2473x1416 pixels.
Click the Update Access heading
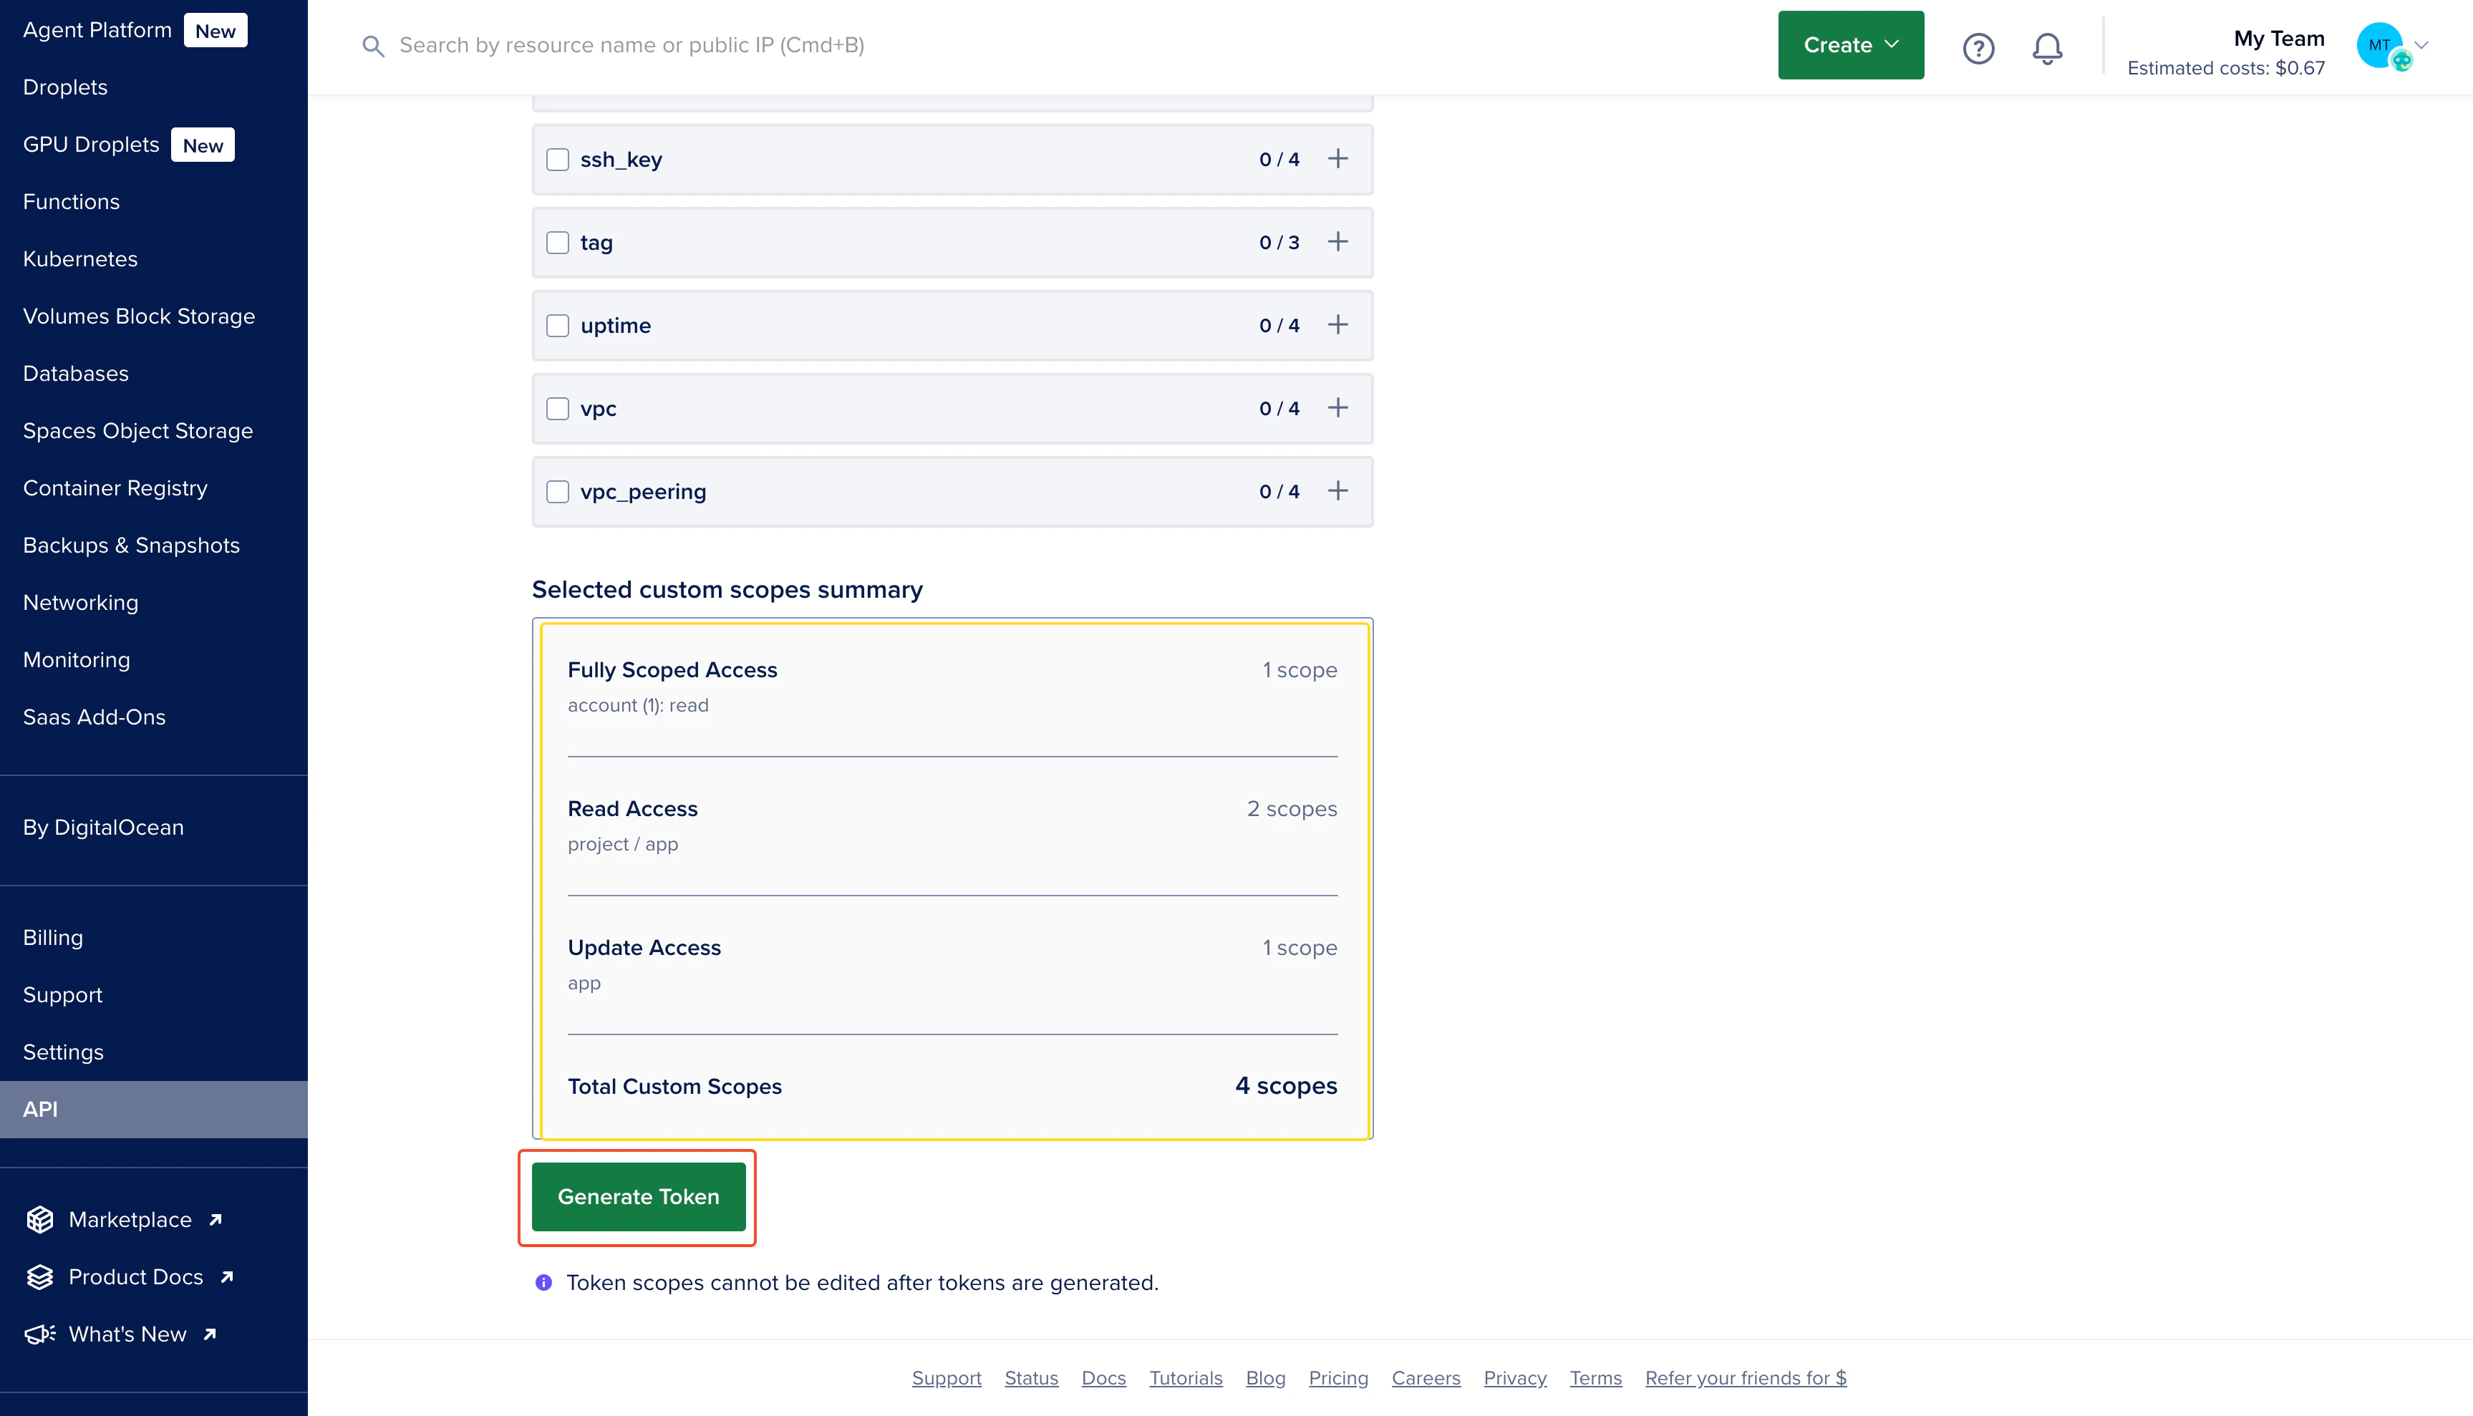(x=644, y=949)
